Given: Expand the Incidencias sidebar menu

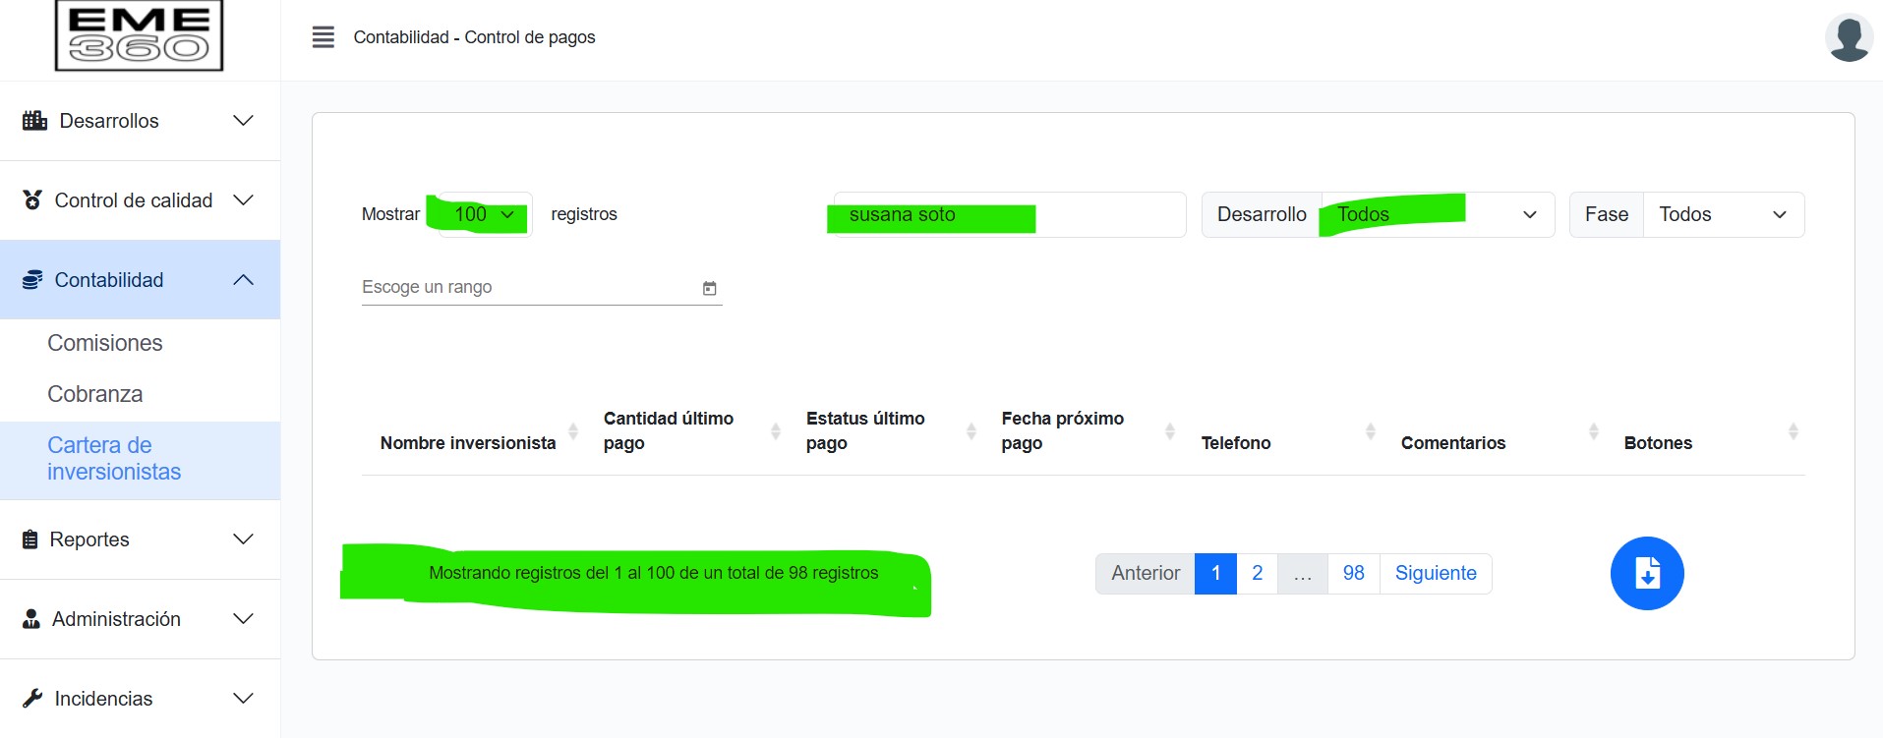Looking at the screenshot, I should [140, 699].
